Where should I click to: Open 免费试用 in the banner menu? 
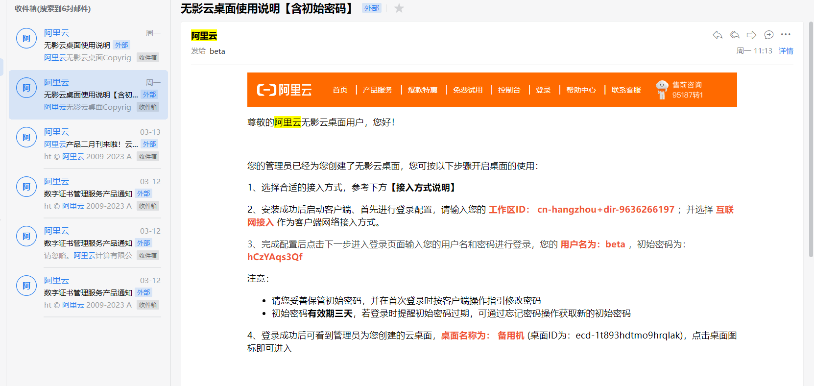[468, 90]
